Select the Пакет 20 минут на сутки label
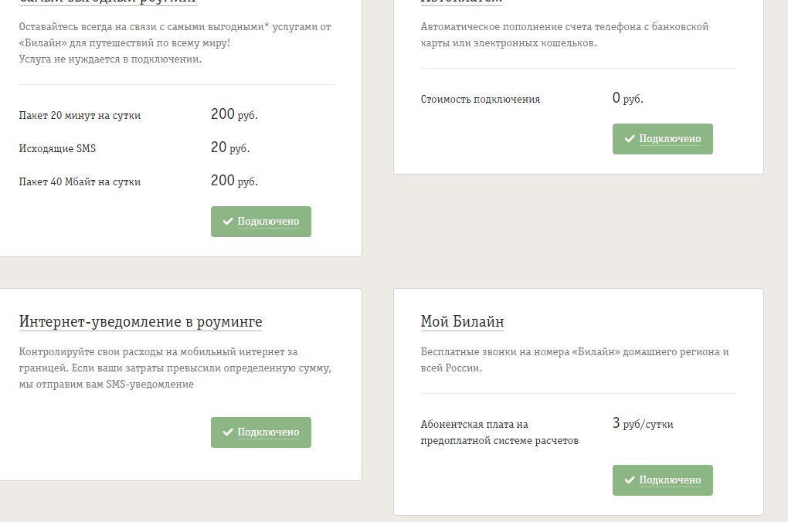This screenshot has width=788, height=522. tap(80, 116)
